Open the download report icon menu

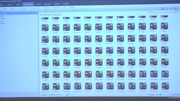pyautogui.click(x=176, y=8)
